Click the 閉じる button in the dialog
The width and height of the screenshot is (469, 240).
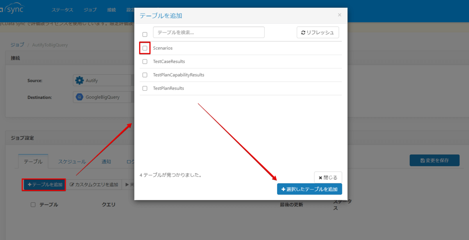pyautogui.click(x=328, y=177)
